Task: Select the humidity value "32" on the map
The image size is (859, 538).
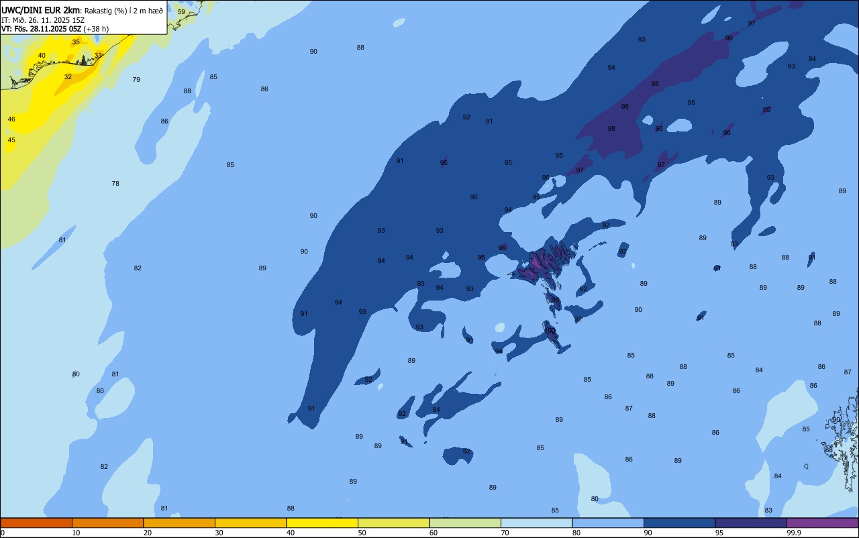Action: pyautogui.click(x=68, y=77)
